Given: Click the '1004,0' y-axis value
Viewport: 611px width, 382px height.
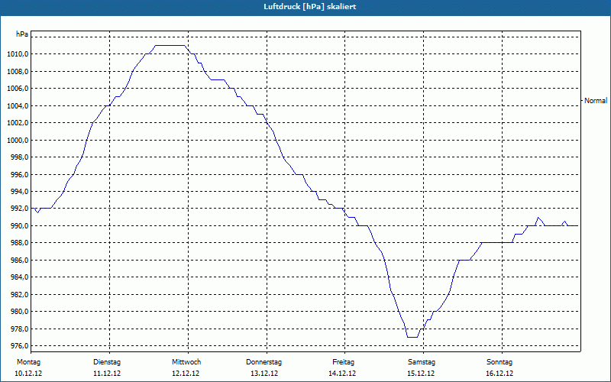Looking at the screenshot, I should pos(18,105).
